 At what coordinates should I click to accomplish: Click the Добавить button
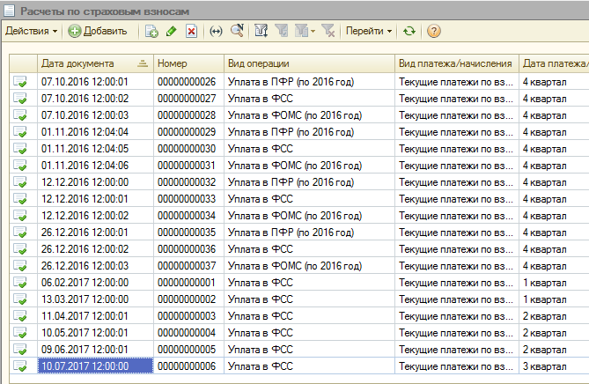98,31
